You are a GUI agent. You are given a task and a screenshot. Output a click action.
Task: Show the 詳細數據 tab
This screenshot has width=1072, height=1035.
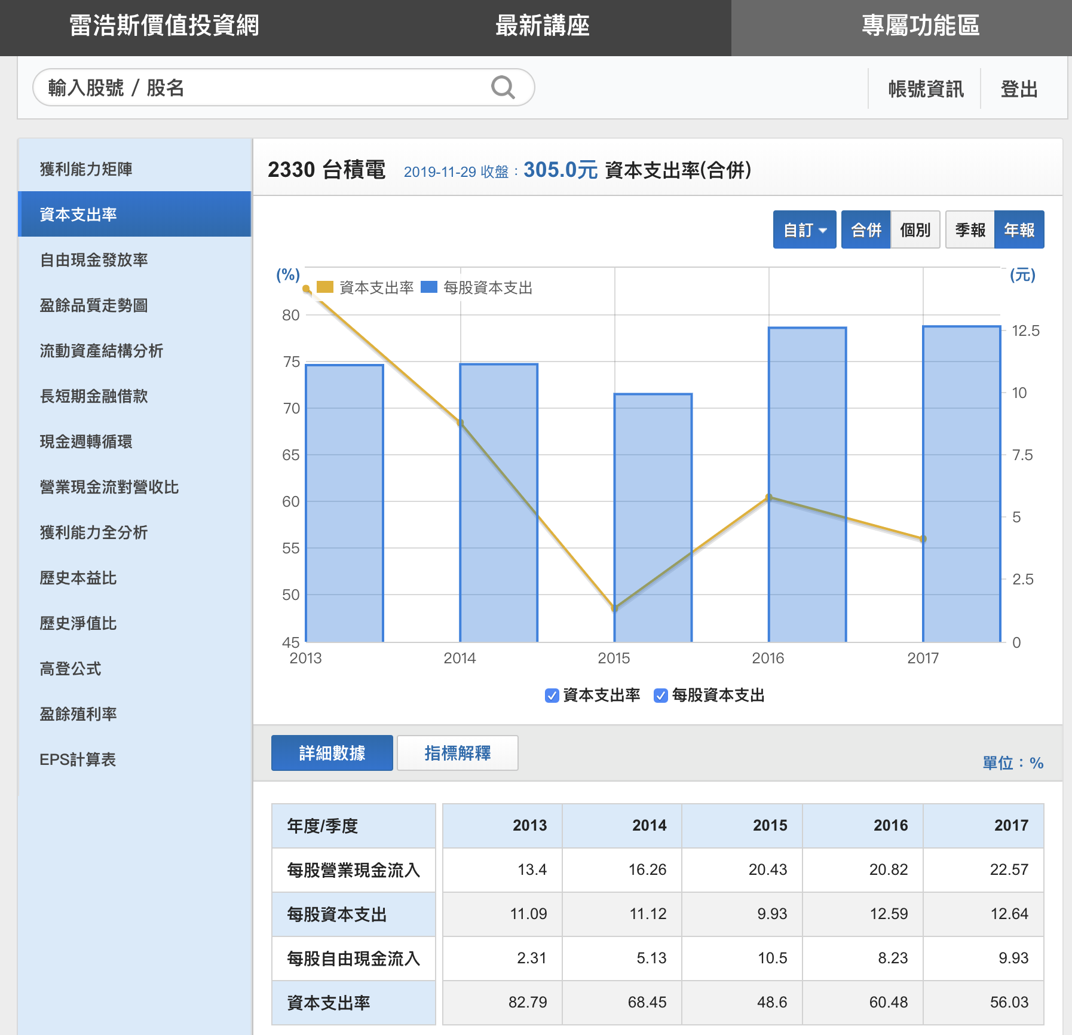coord(332,753)
